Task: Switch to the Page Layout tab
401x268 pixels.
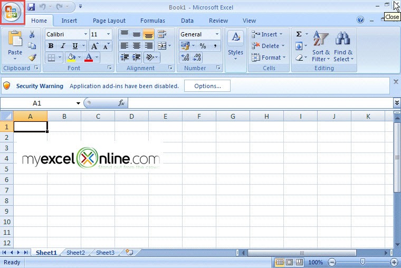Action: (x=109, y=21)
